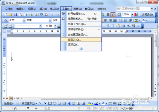Viewport: 159px width, 112px height.
Task: Click the Insert Clip Art icon
Action: click(78, 103)
